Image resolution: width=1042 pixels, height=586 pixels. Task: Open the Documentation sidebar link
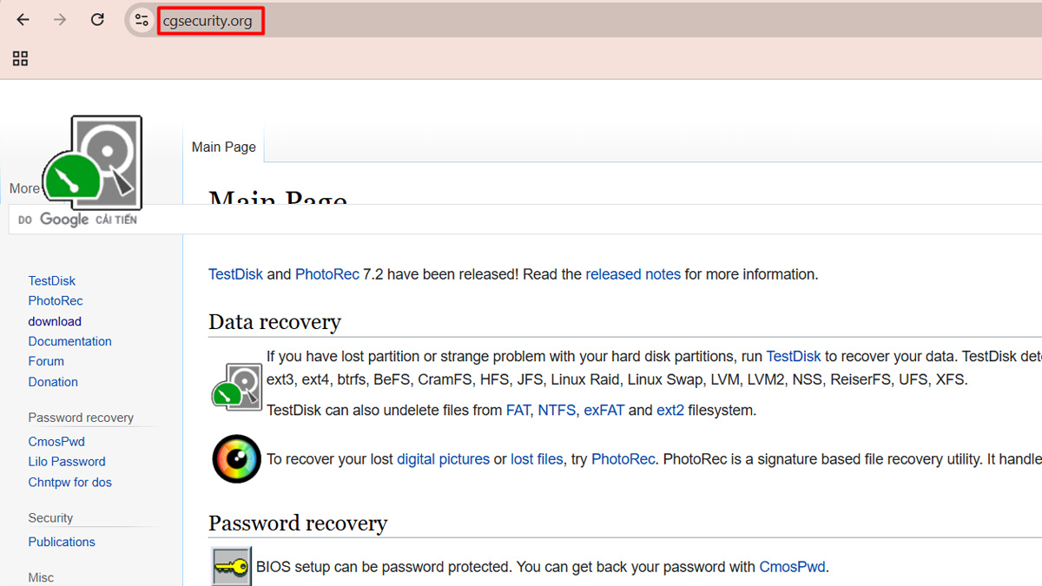click(70, 341)
